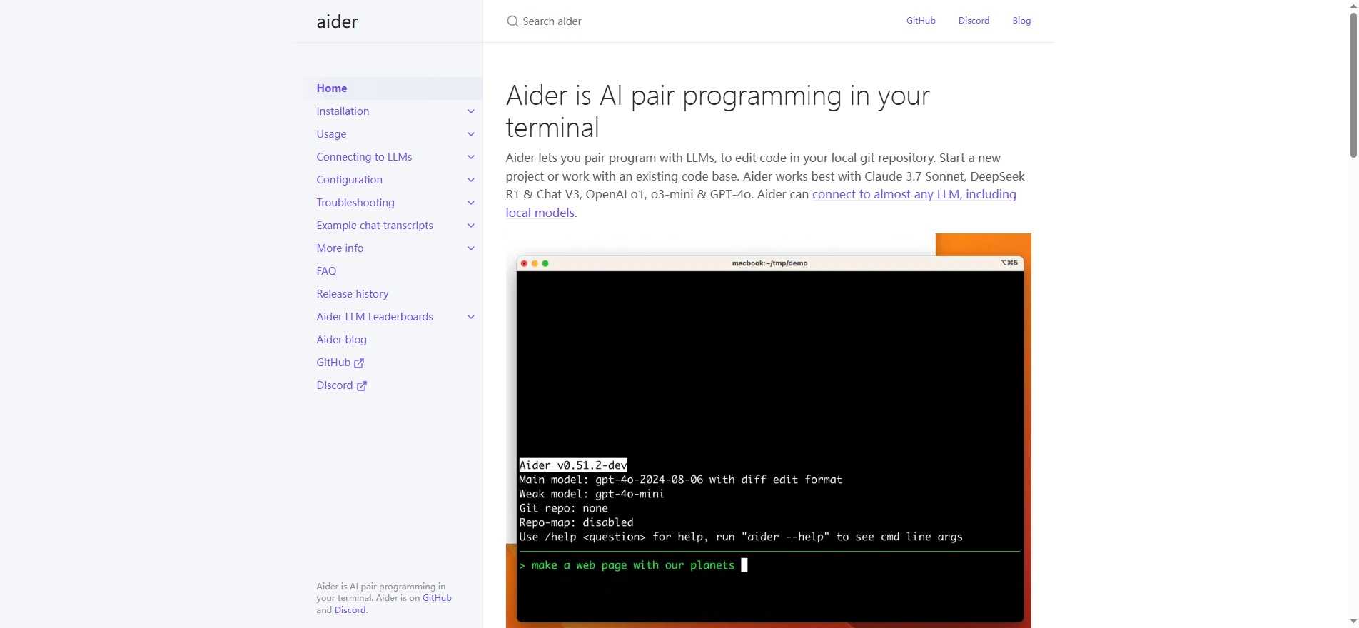Click the main page heading text

point(717,111)
